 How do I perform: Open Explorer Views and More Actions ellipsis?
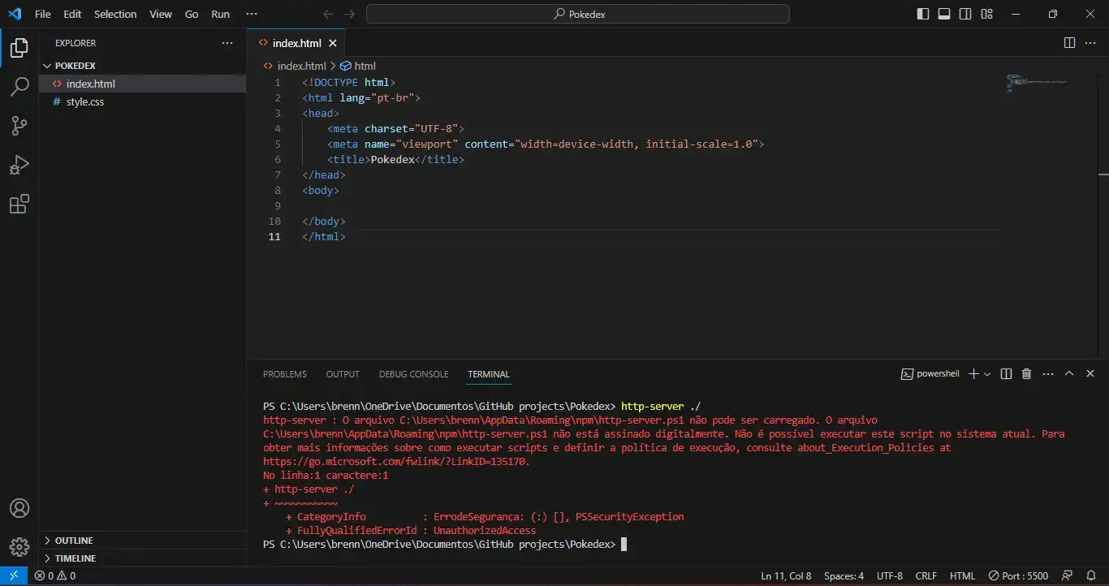tap(227, 43)
